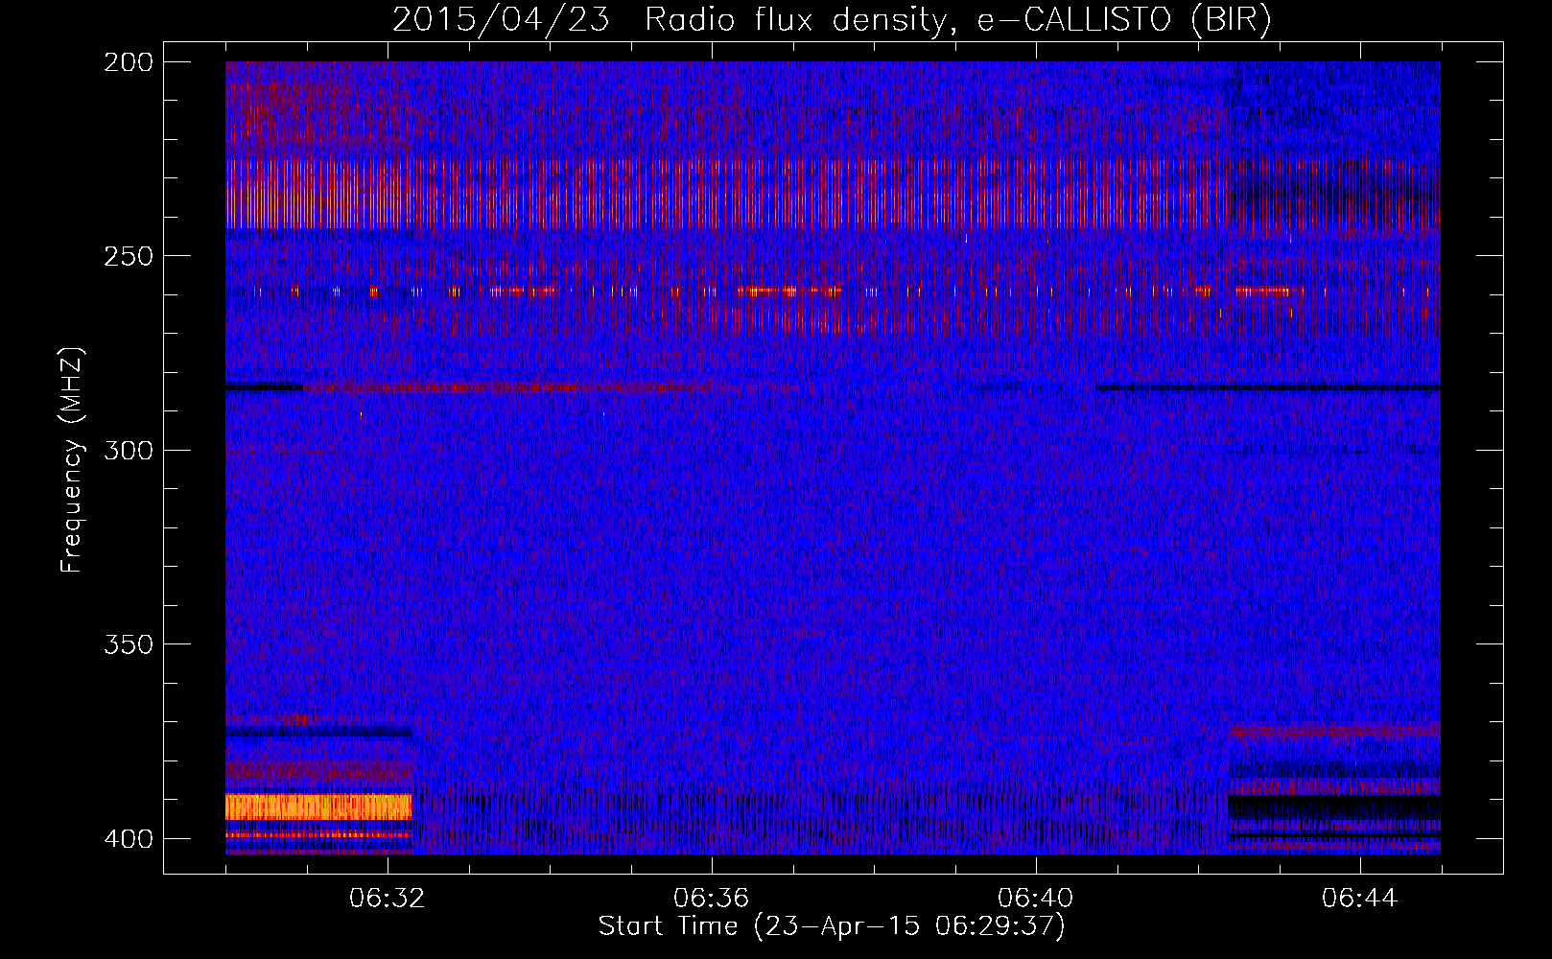The height and width of the screenshot is (959, 1552).
Task: Click the 200 frequency tick label
Action: 129,62
